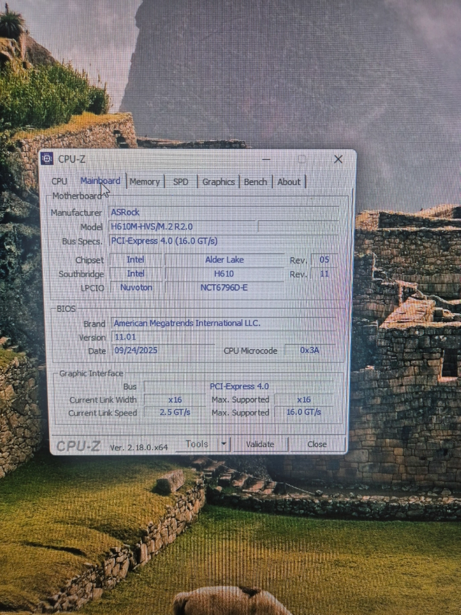The width and height of the screenshot is (461, 615).
Task: Go to the Bench tab
Action: (x=255, y=182)
